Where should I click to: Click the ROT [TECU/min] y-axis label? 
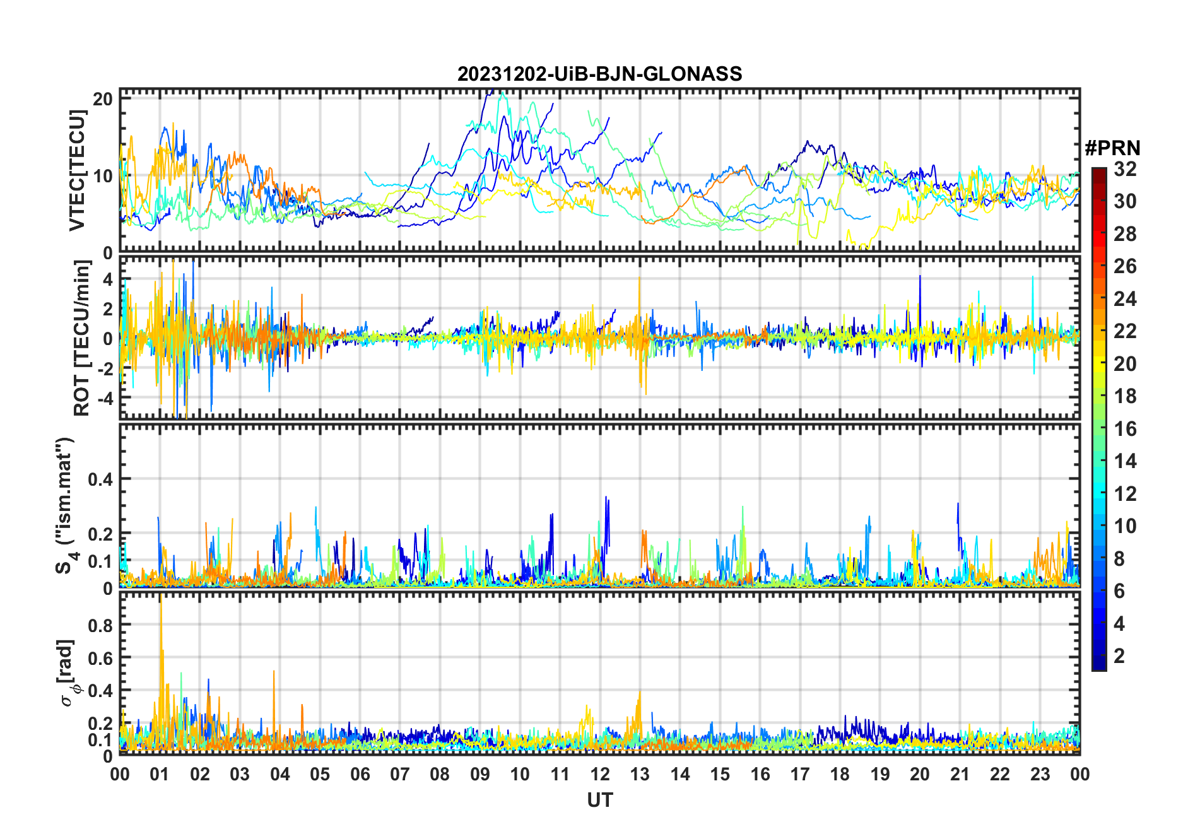81,337
